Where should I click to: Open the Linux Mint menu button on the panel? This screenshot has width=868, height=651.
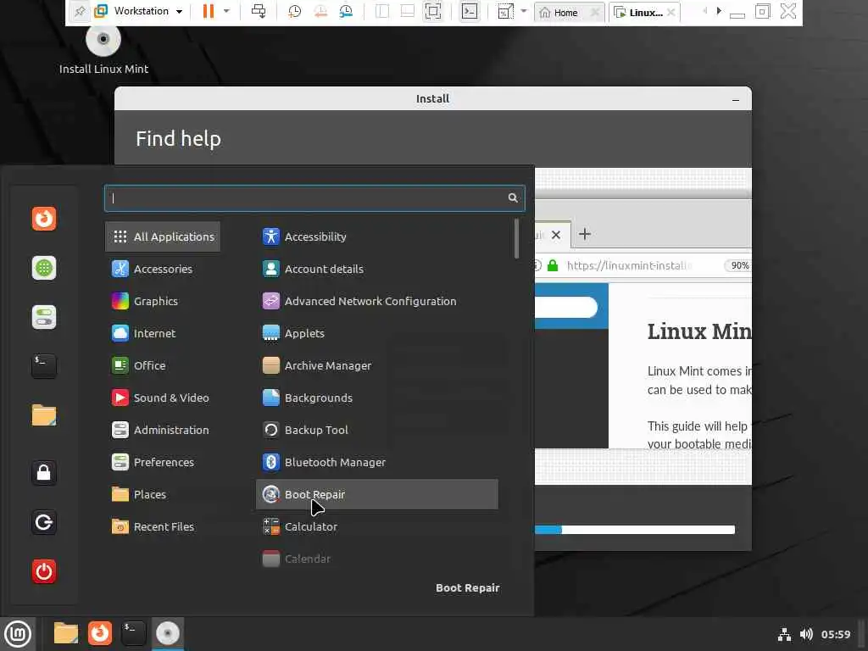[x=18, y=634]
